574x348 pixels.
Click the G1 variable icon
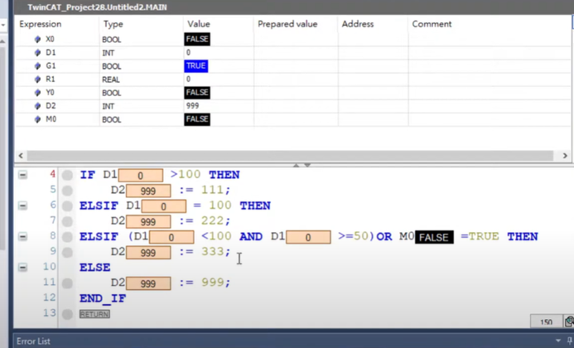(37, 65)
